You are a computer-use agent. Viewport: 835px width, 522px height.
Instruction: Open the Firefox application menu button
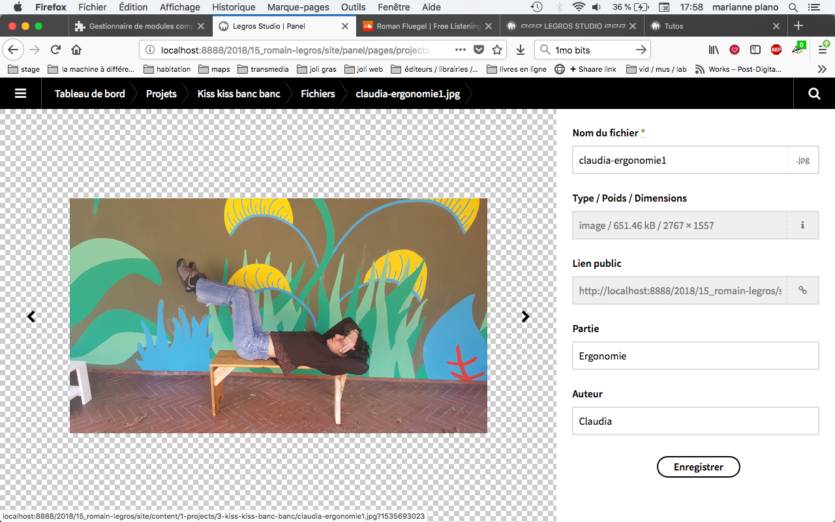coord(823,50)
